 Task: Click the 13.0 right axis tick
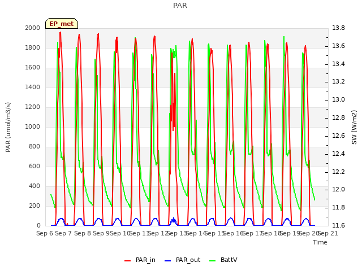pyautogui.click(x=338, y=99)
